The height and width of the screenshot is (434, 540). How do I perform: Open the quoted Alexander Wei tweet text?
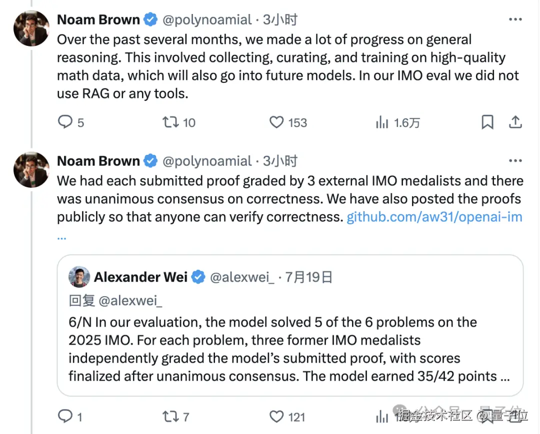289,349
